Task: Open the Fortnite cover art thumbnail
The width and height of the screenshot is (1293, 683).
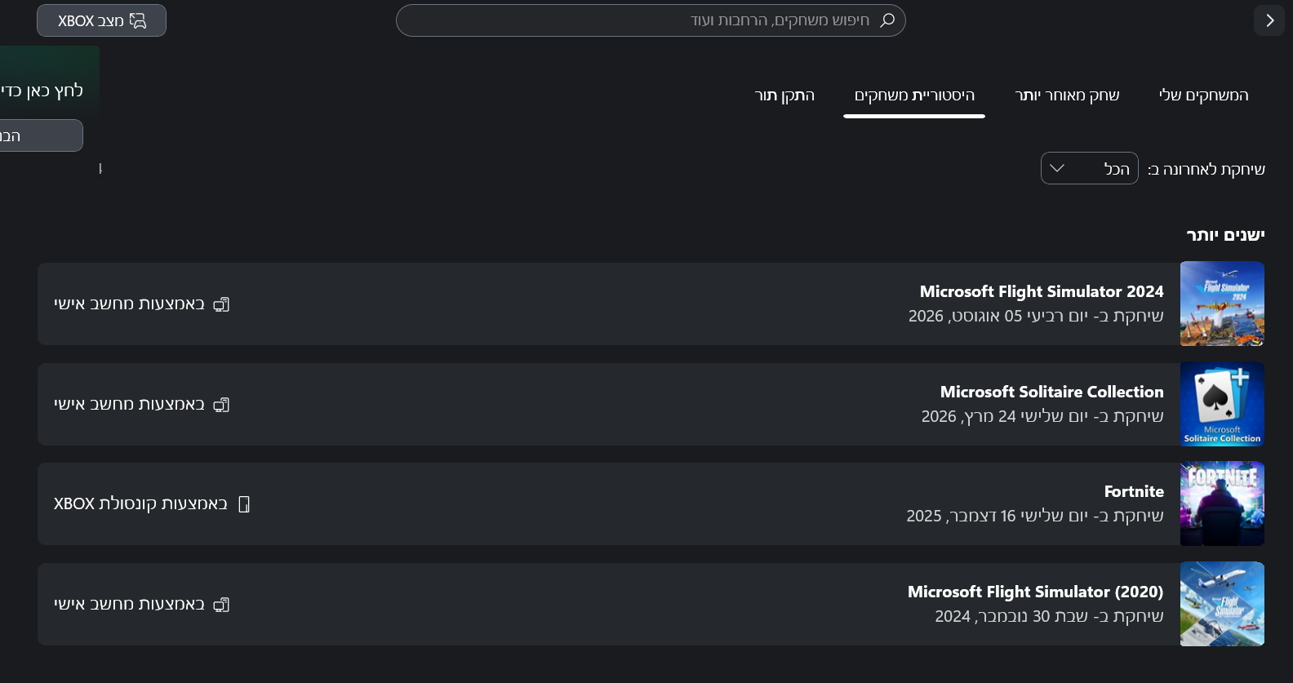Action: [1222, 503]
